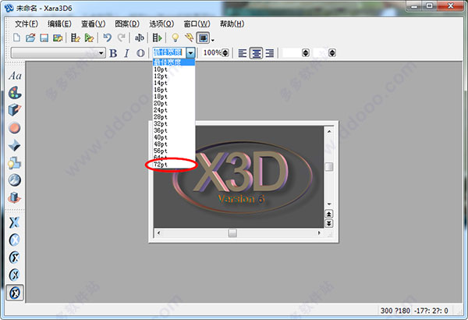
Task: Toggle the outline text style button
Action: (140, 53)
